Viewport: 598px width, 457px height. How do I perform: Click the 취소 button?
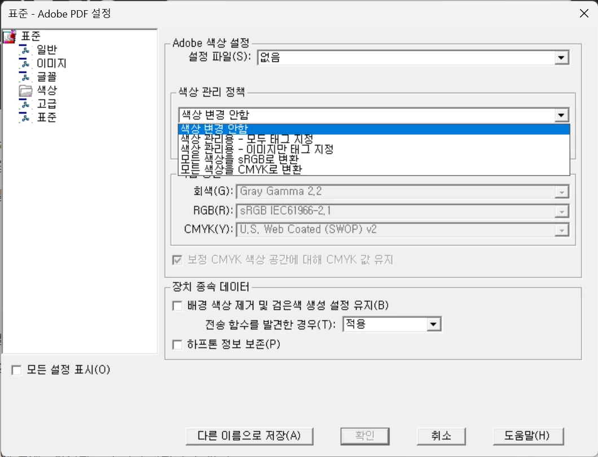441,436
